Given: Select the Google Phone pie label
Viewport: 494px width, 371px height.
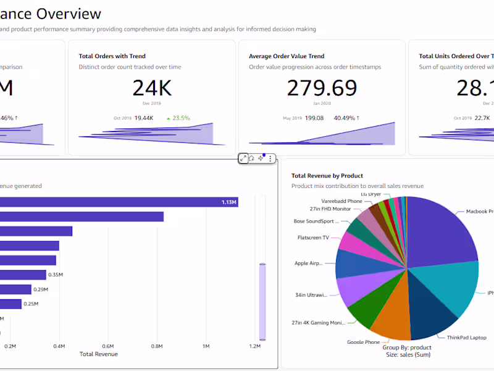Looking at the screenshot, I should 363,342.
